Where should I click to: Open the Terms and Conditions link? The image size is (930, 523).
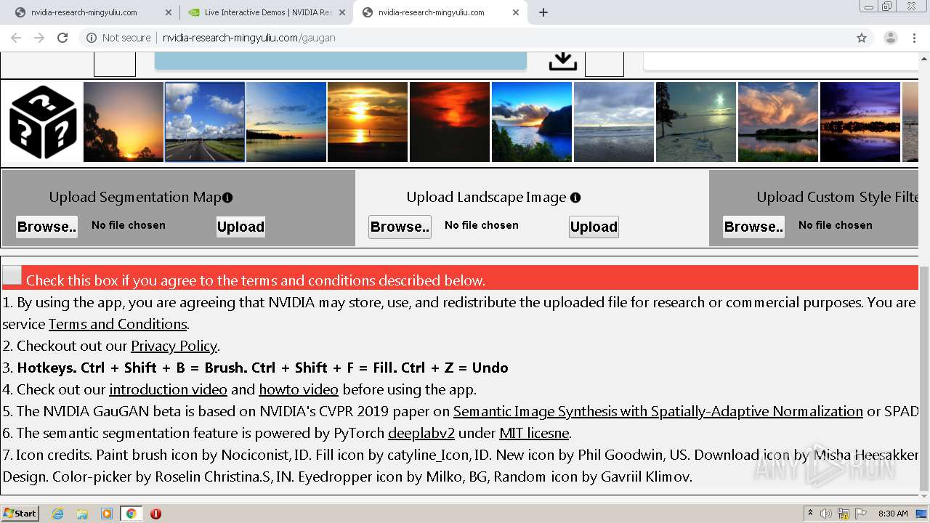pyautogui.click(x=118, y=324)
